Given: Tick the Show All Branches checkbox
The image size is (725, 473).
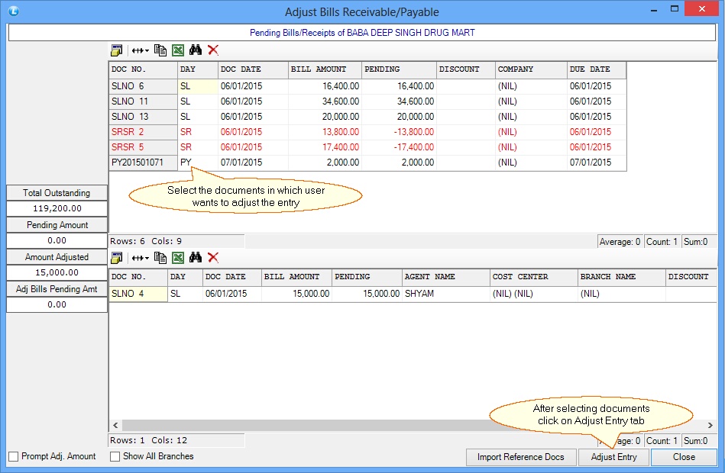Looking at the screenshot, I should pos(115,456).
